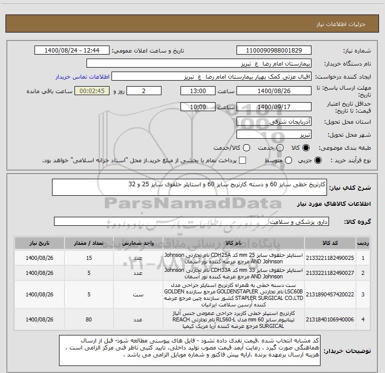Click the نام کالا column header
385x373 pixels.
tap(234, 243)
